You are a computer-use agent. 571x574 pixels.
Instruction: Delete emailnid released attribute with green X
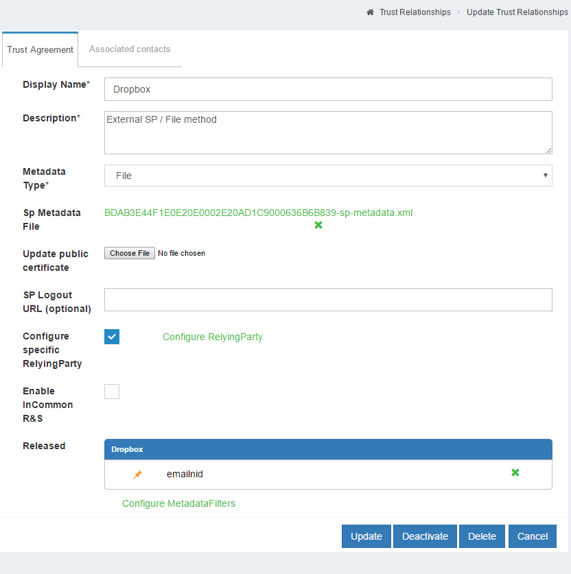(x=515, y=473)
